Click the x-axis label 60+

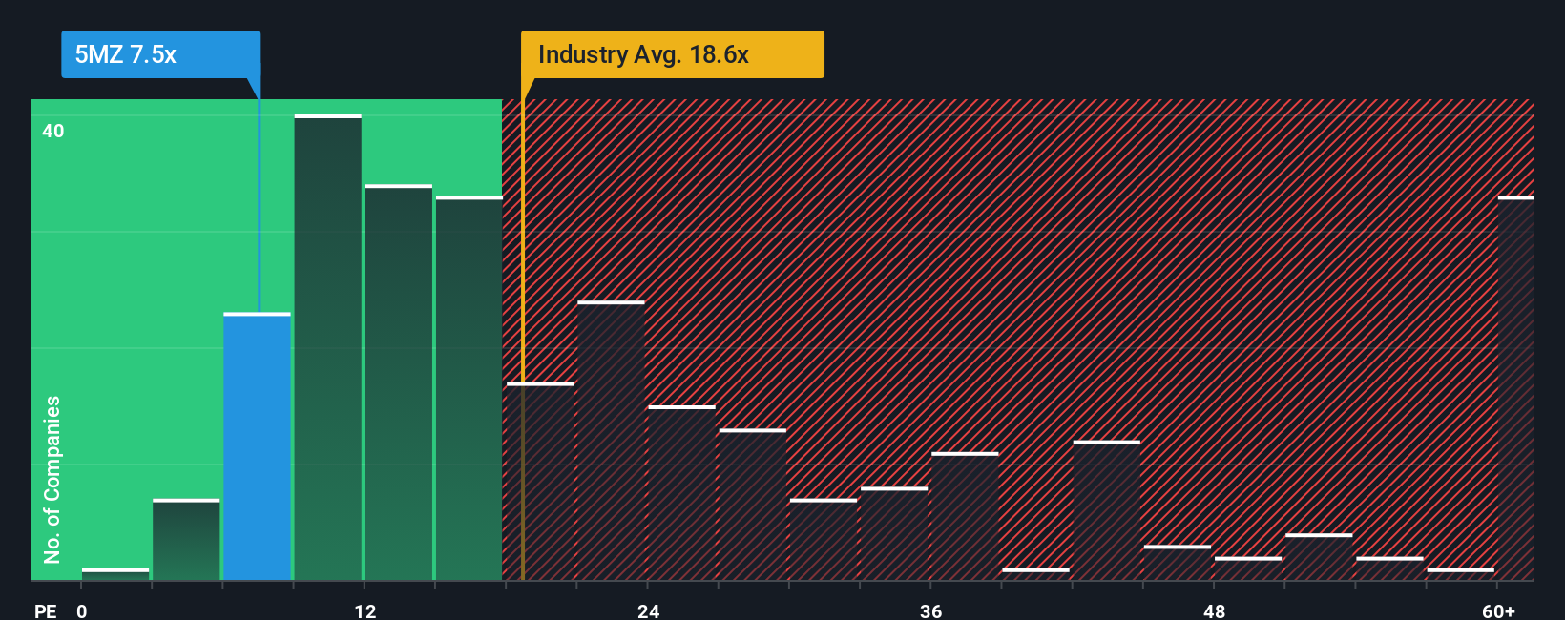click(x=1499, y=610)
